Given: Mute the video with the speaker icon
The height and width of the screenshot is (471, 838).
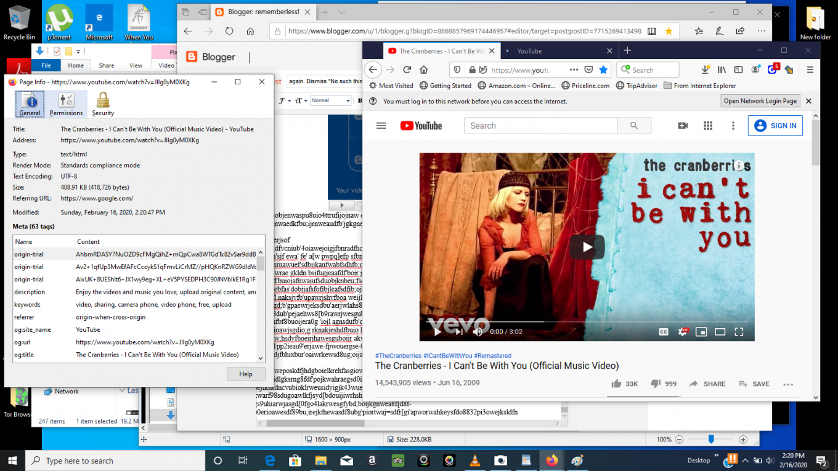Looking at the screenshot, I should 478,332.
